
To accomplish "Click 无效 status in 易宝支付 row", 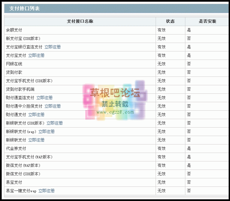I will click(x=161, y=182).
